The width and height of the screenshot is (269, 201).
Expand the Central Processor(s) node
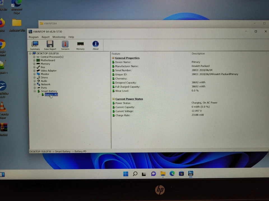click(34, 57)
